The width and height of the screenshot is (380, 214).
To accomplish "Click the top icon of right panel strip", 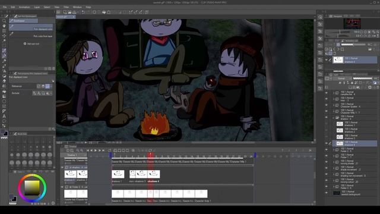I will pos(320,17).
